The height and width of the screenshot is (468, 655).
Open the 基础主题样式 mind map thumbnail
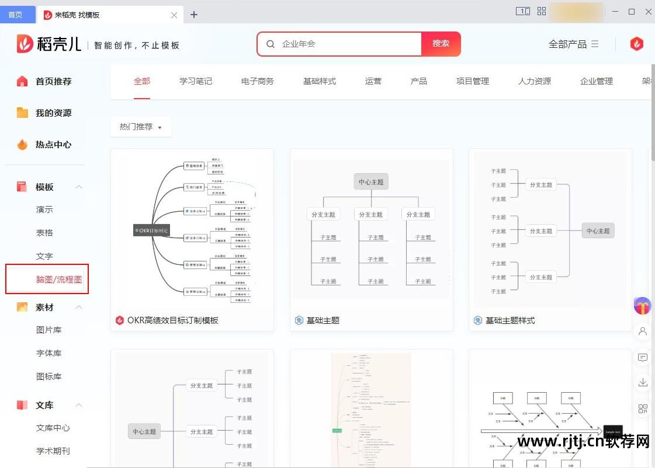coord(550,230)
